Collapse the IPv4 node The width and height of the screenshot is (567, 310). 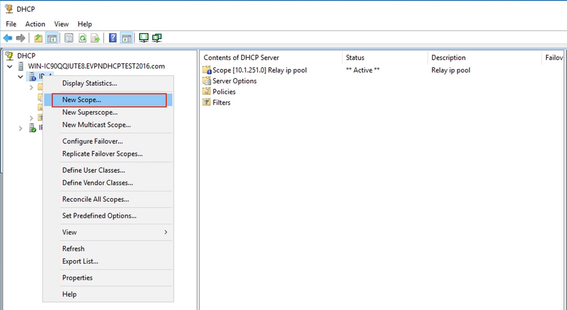click(20, 77)
